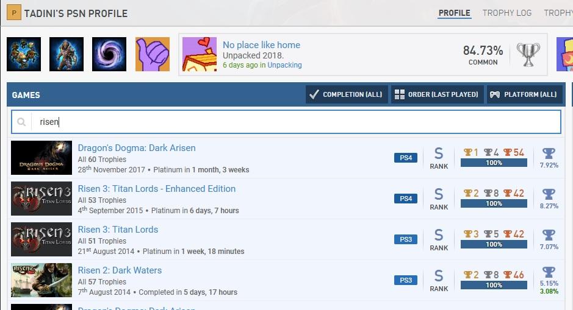Image resolution: width=573 pixels, height=310 pixels.
Task: Click the 100% progress bar for Dragon's Dogma
Action: (x=494, y=163)
